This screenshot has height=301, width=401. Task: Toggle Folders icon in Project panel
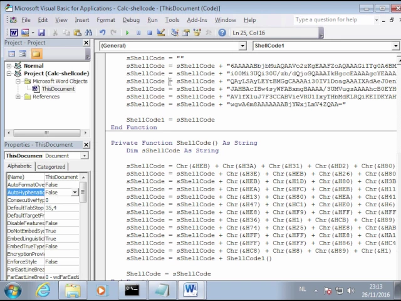(x=36, y=54)
